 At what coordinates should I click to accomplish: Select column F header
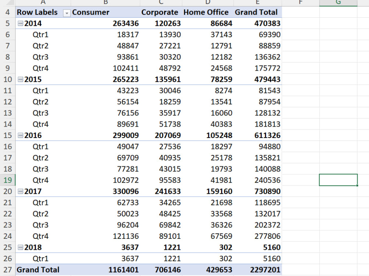coord(300,3)
